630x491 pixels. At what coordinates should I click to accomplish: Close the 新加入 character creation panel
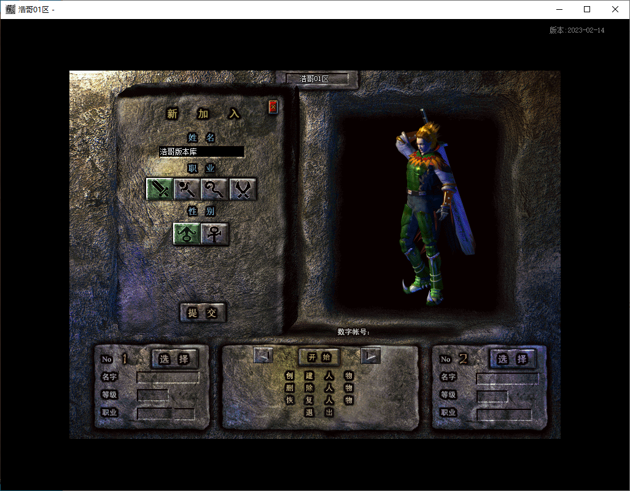(273, 107)
